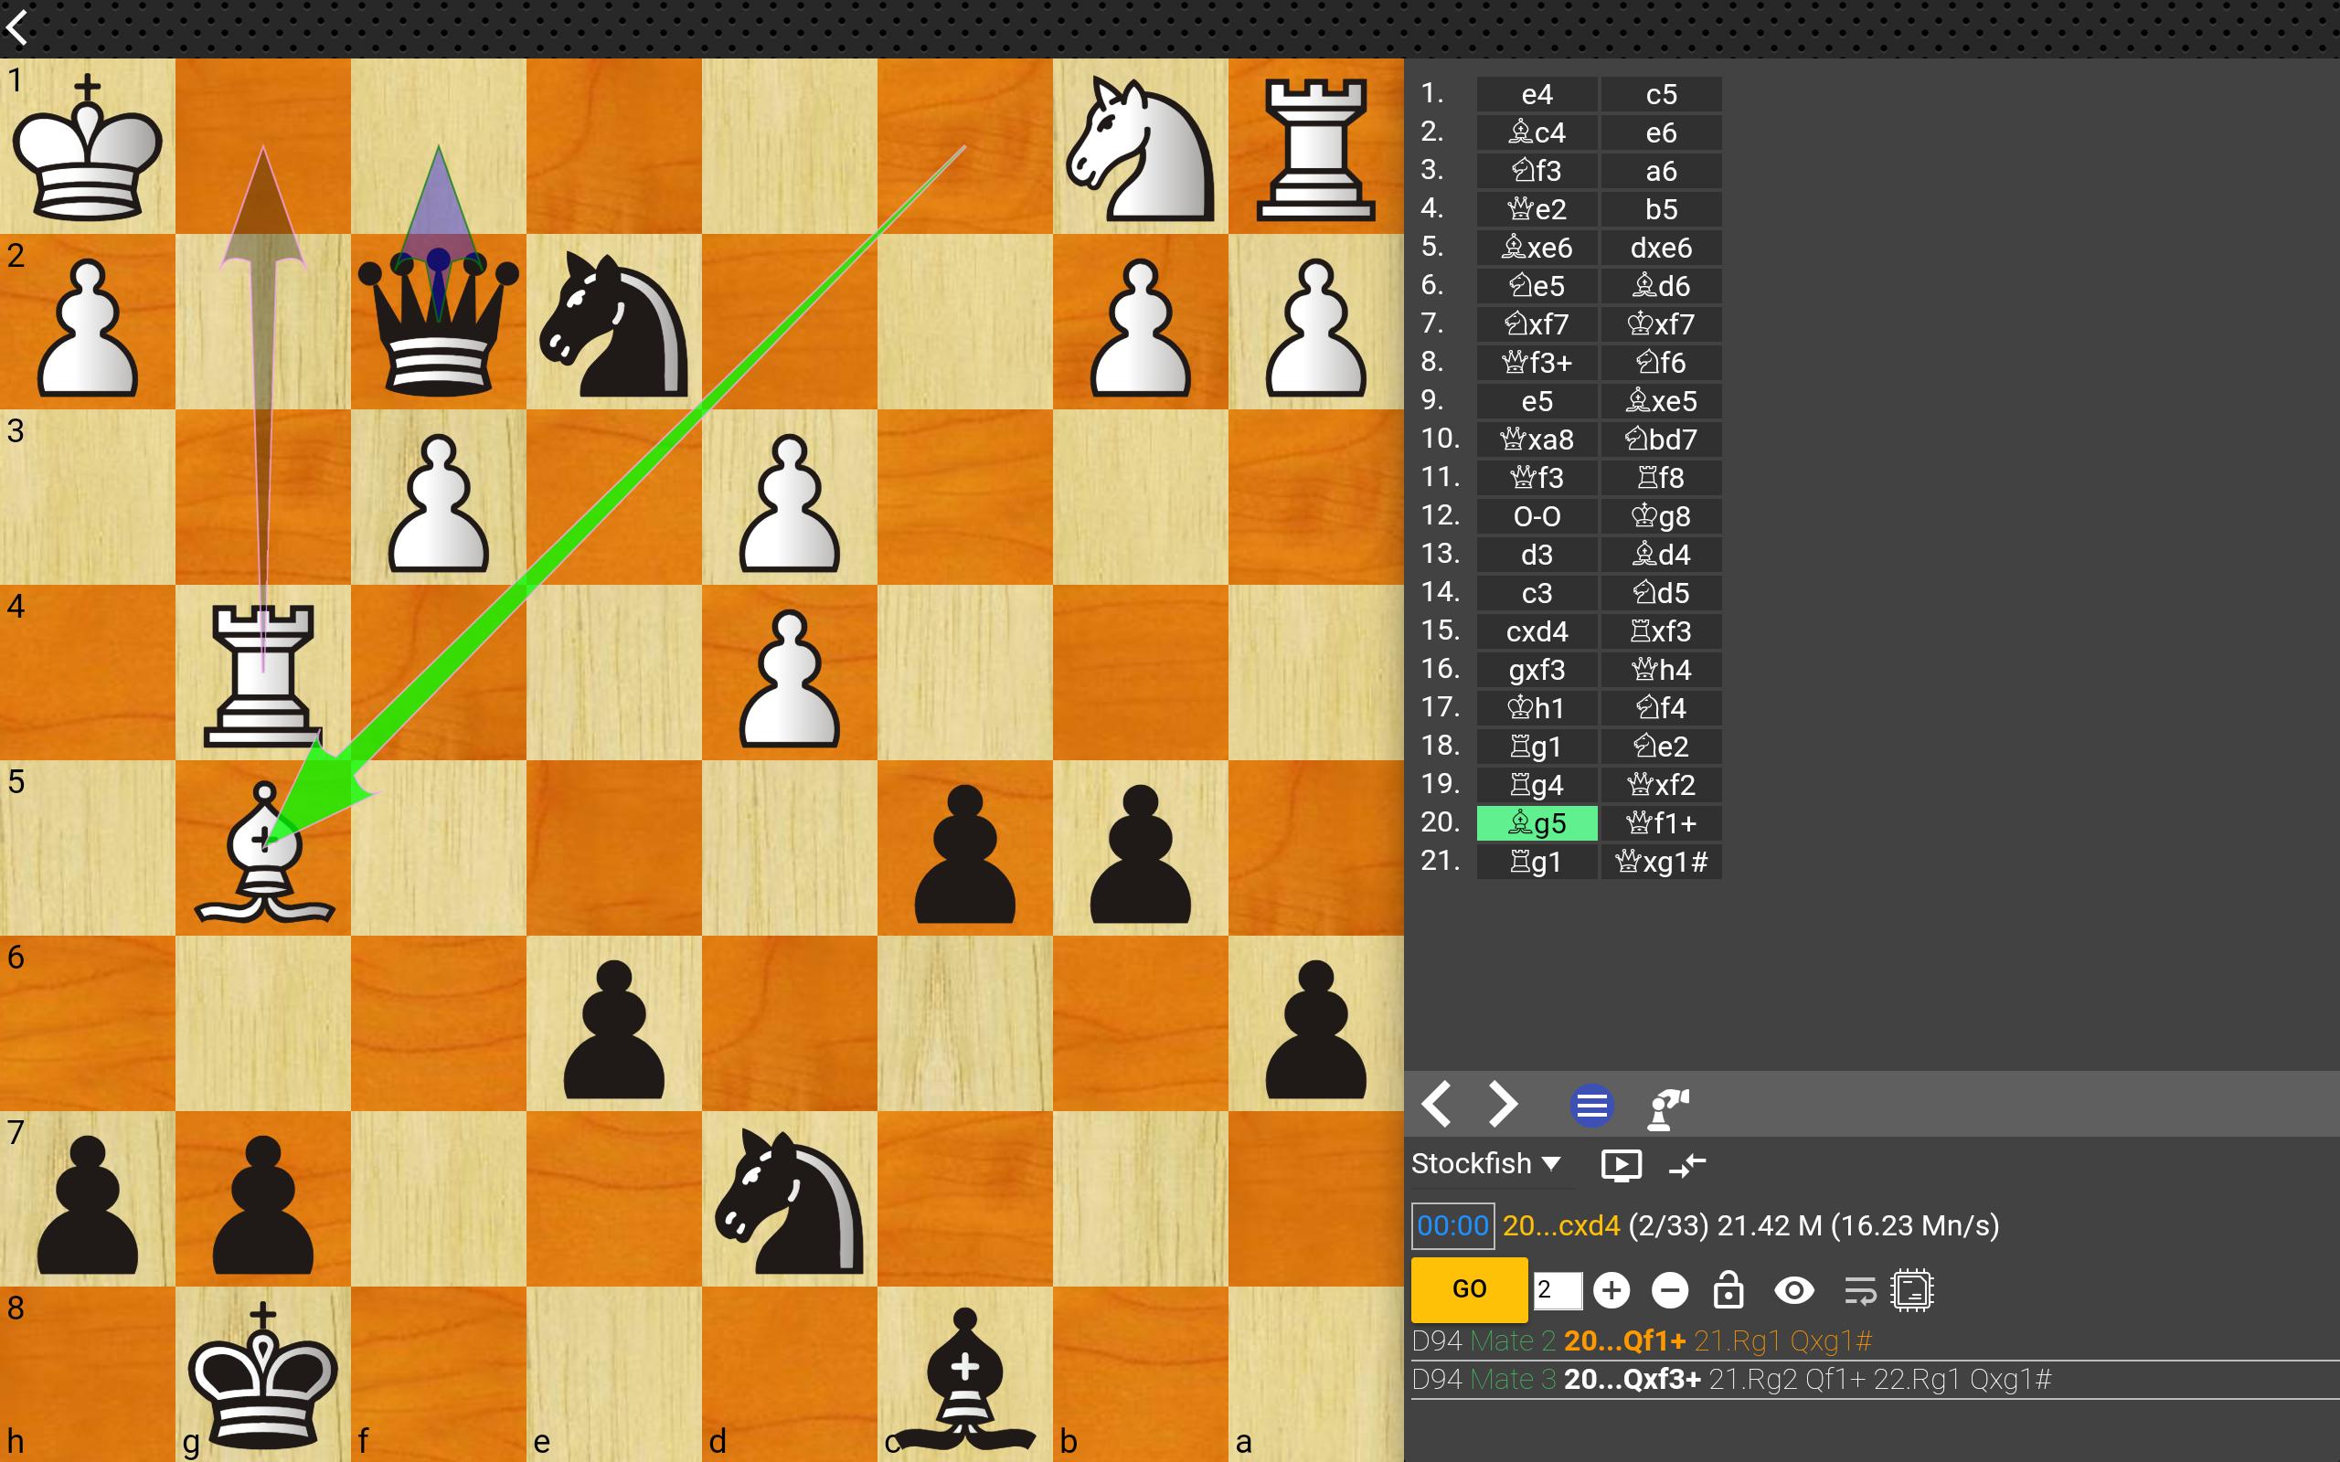The height and width of the screenshot is (1462, 2340).
Task: Click the white pawn on h2
Action: coord(87,327)
